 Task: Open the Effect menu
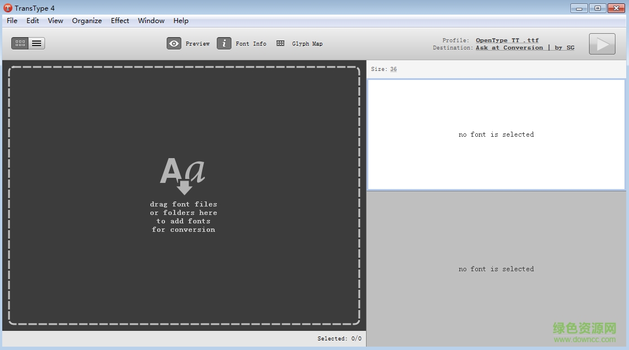coord(120,21)
